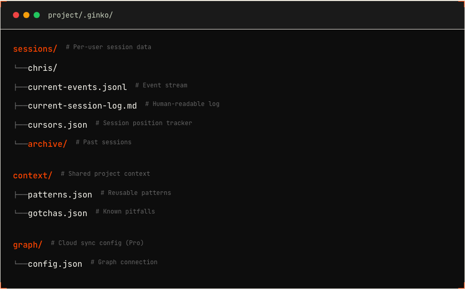This screenshot has height=289, width=465.
Task: Select the gotchas.json file
Action: pos(57,214)
